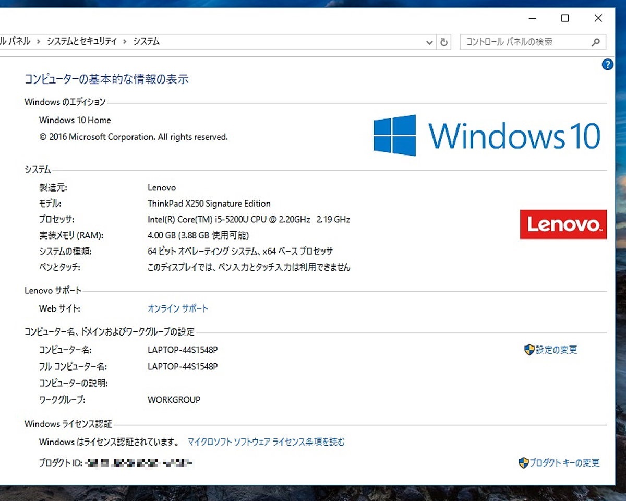Expand the address bar history dropdown
This screenshot has height=501, width=626.
429,42
